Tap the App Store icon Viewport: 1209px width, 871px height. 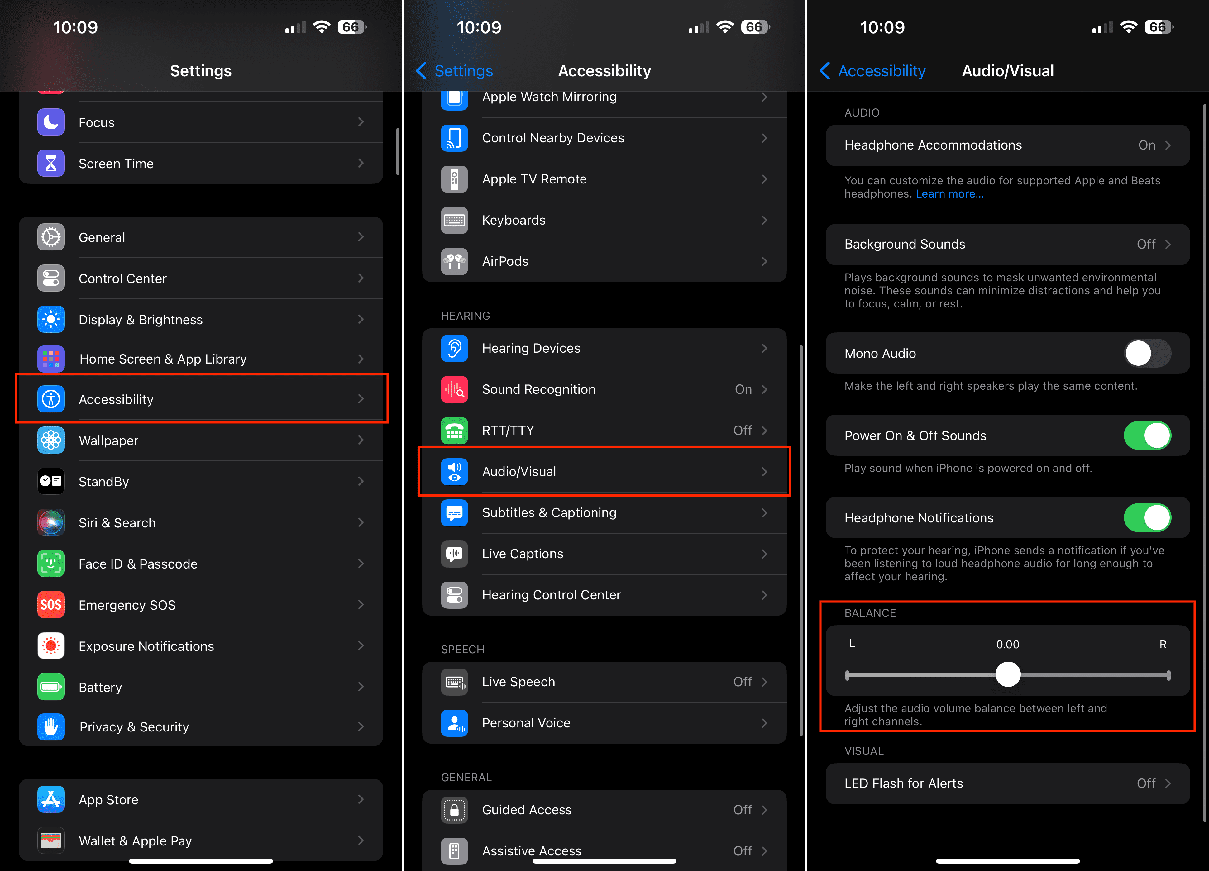[x=51, y=799]
